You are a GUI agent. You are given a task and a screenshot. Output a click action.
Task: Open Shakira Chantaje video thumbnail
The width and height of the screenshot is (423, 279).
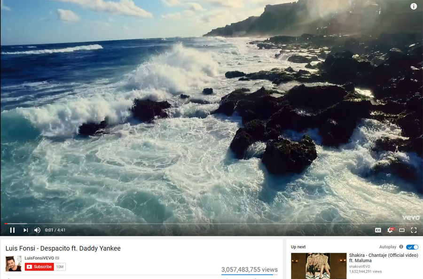coord(319,266)
